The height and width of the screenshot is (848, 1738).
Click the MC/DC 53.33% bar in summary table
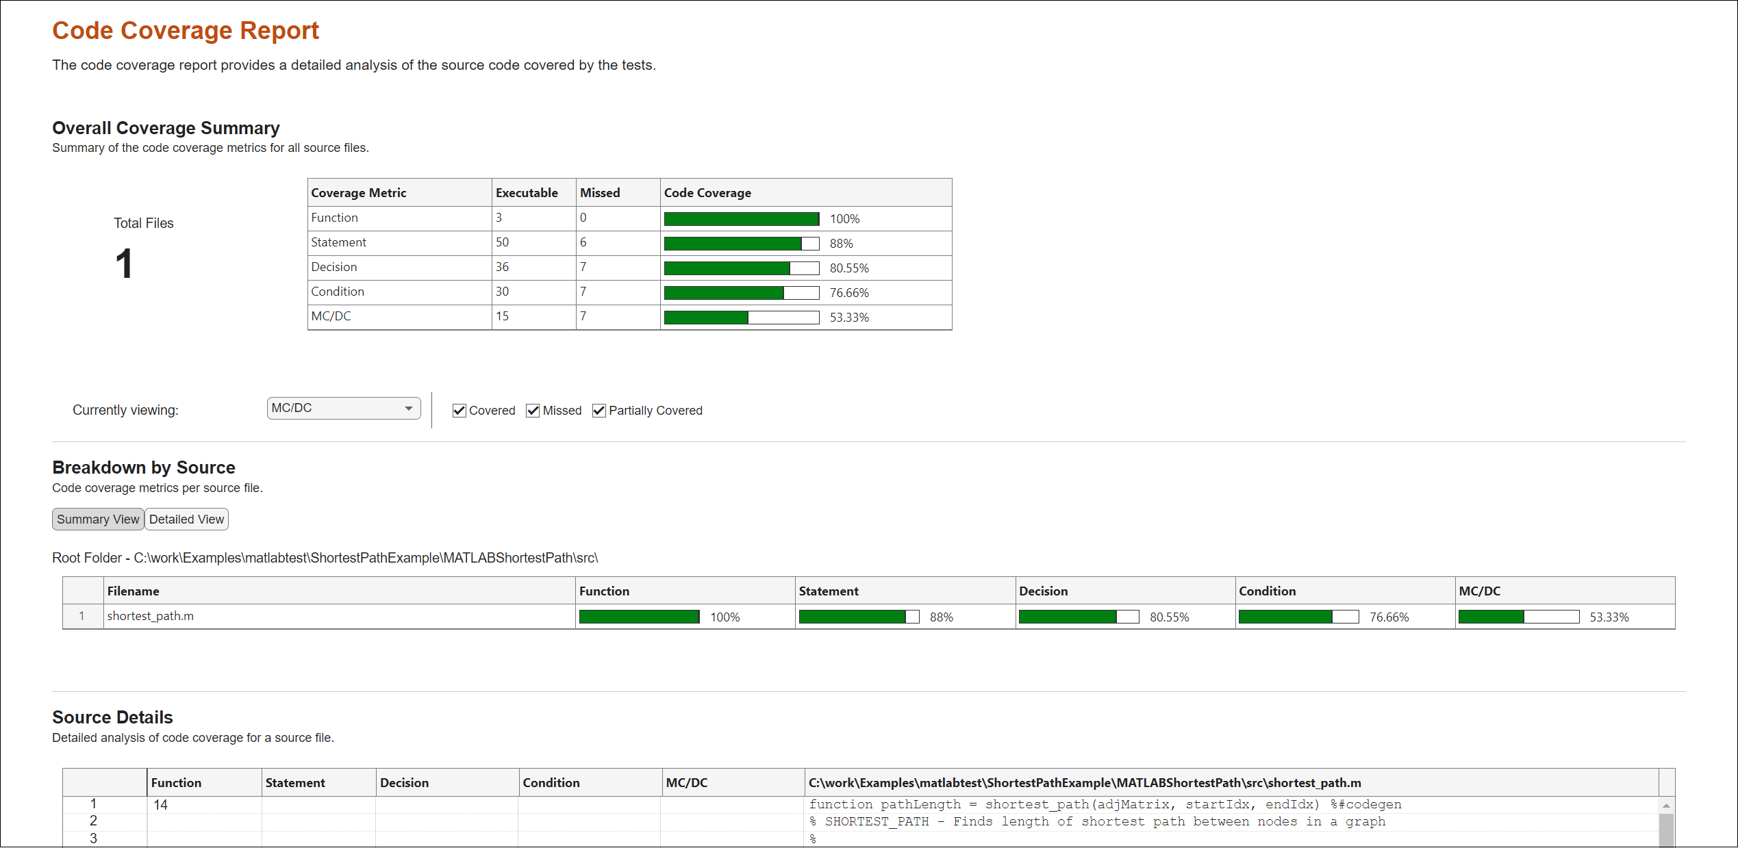[x=741, y=318]
